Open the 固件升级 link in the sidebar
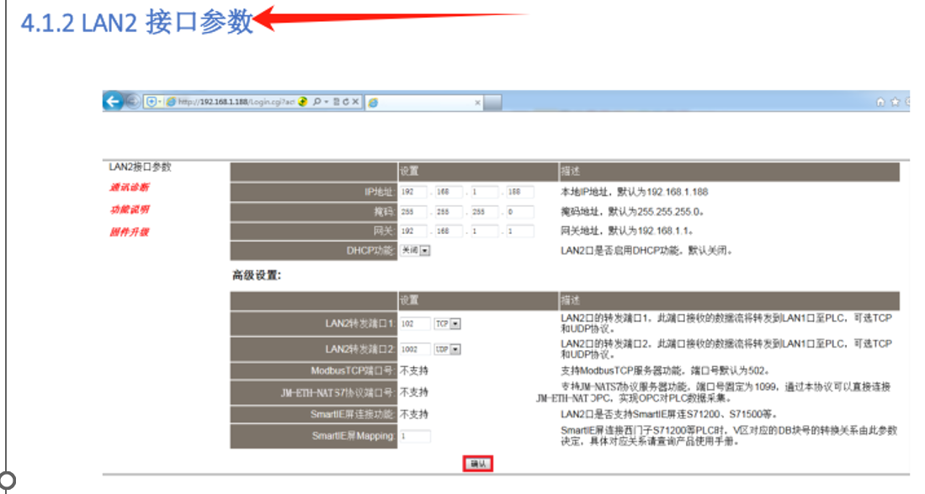Viewport: 925px width, 494px height. click(x=129, y=231)
